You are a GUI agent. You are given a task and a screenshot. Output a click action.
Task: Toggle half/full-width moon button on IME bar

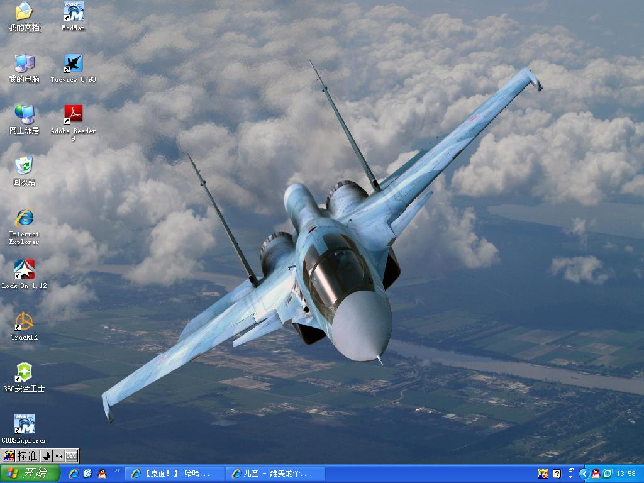tap(46, 456)
